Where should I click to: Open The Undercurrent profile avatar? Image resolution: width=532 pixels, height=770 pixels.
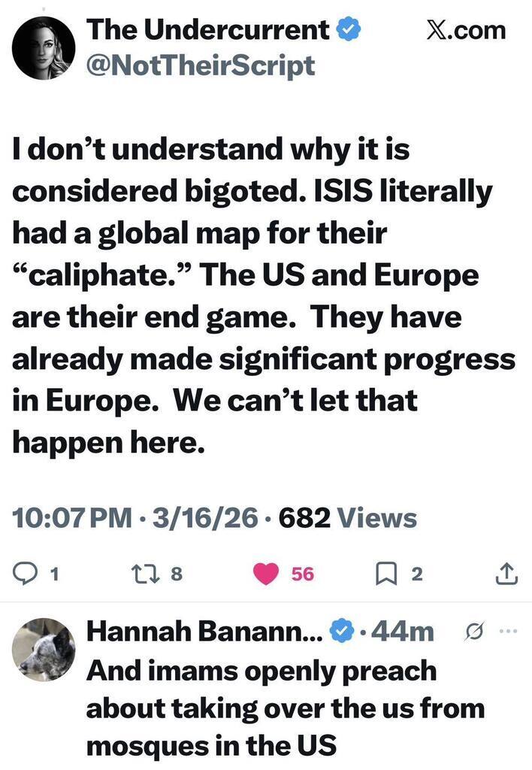tap(44, 48)
